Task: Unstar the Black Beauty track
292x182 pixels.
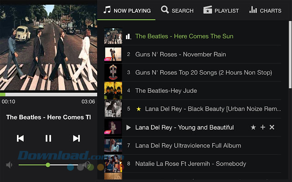Action: pos(139,109)
